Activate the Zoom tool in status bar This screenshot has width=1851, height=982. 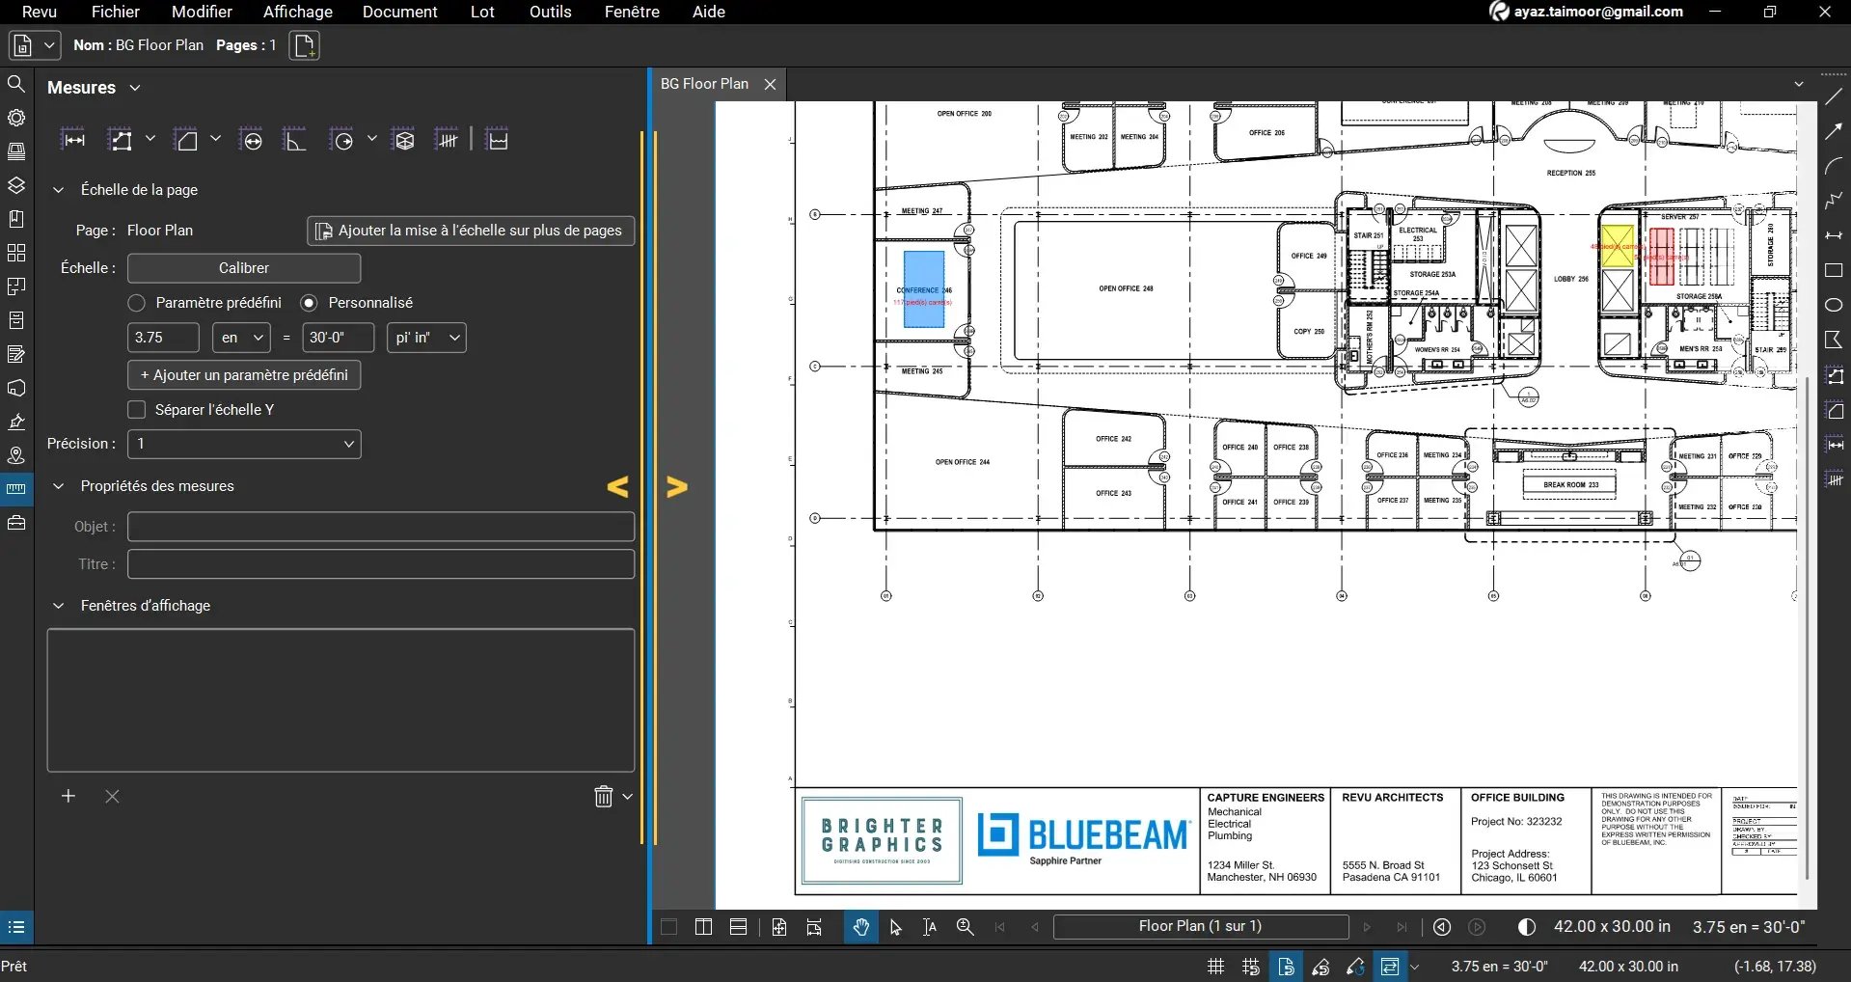[x=964, y=926]
